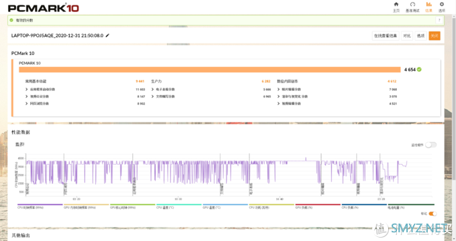Click the 其他输出 section heading
Viewport: 456px width, 241px height.
point(21,235)
